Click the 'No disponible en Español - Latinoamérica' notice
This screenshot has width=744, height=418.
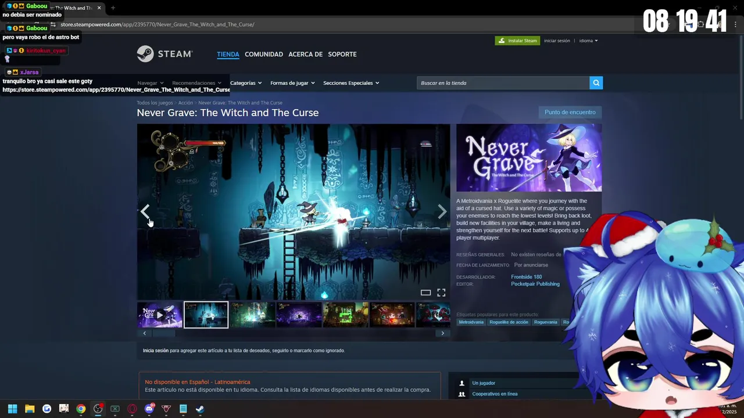[198, 382]
